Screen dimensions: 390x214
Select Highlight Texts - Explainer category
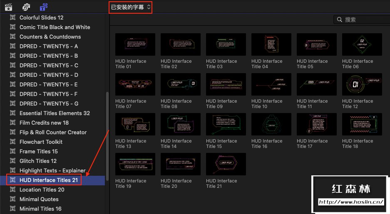click(52, 170)
